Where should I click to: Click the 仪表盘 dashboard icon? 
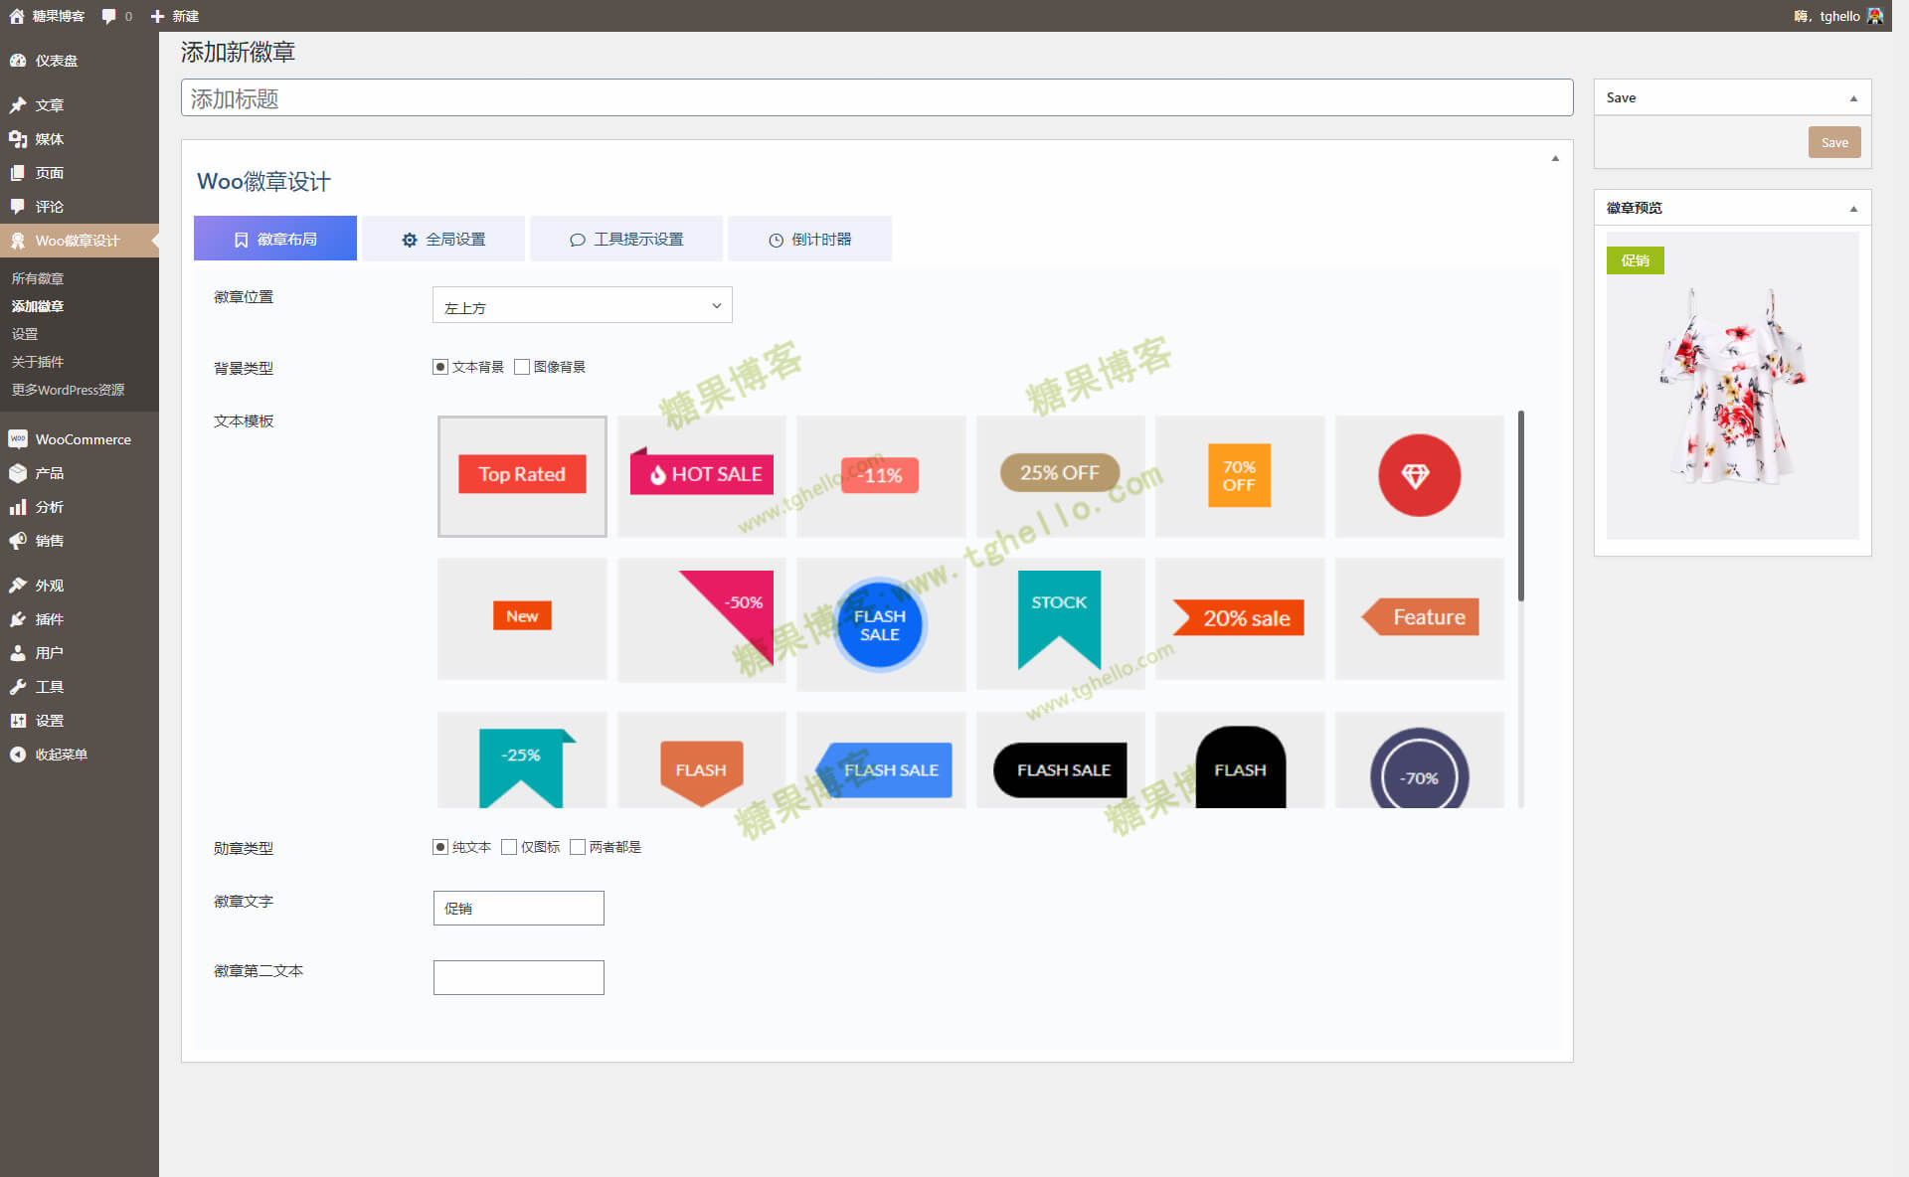coord(21,60)
